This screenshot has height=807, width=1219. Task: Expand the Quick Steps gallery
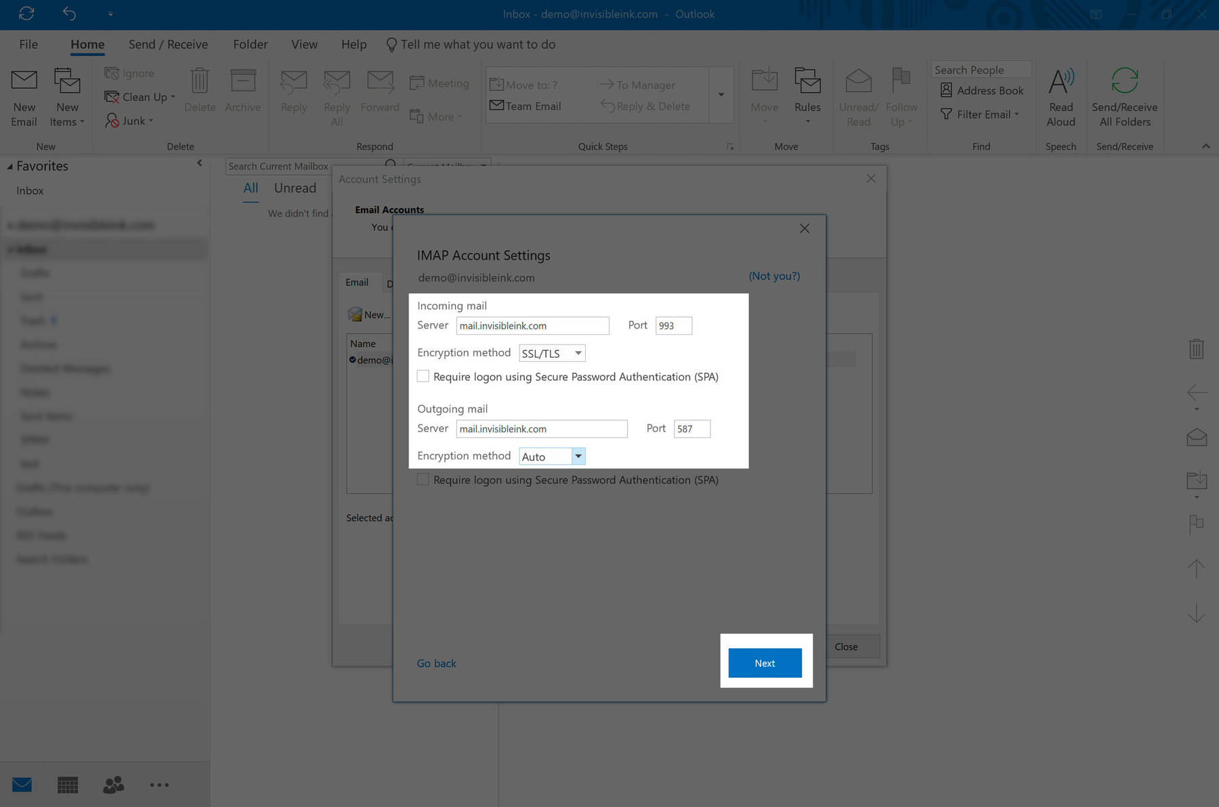tap(721, 95)
